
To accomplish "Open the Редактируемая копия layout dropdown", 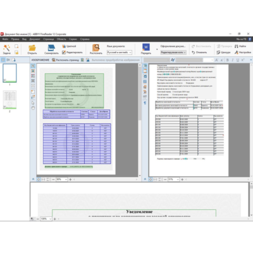I will [x=173, y=52].
